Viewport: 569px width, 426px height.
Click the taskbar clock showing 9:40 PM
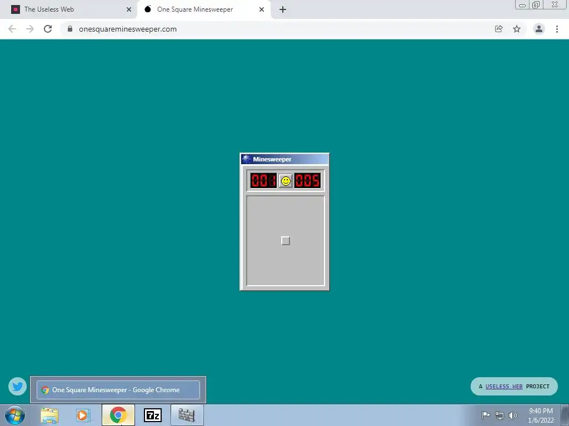pos(541,415)
